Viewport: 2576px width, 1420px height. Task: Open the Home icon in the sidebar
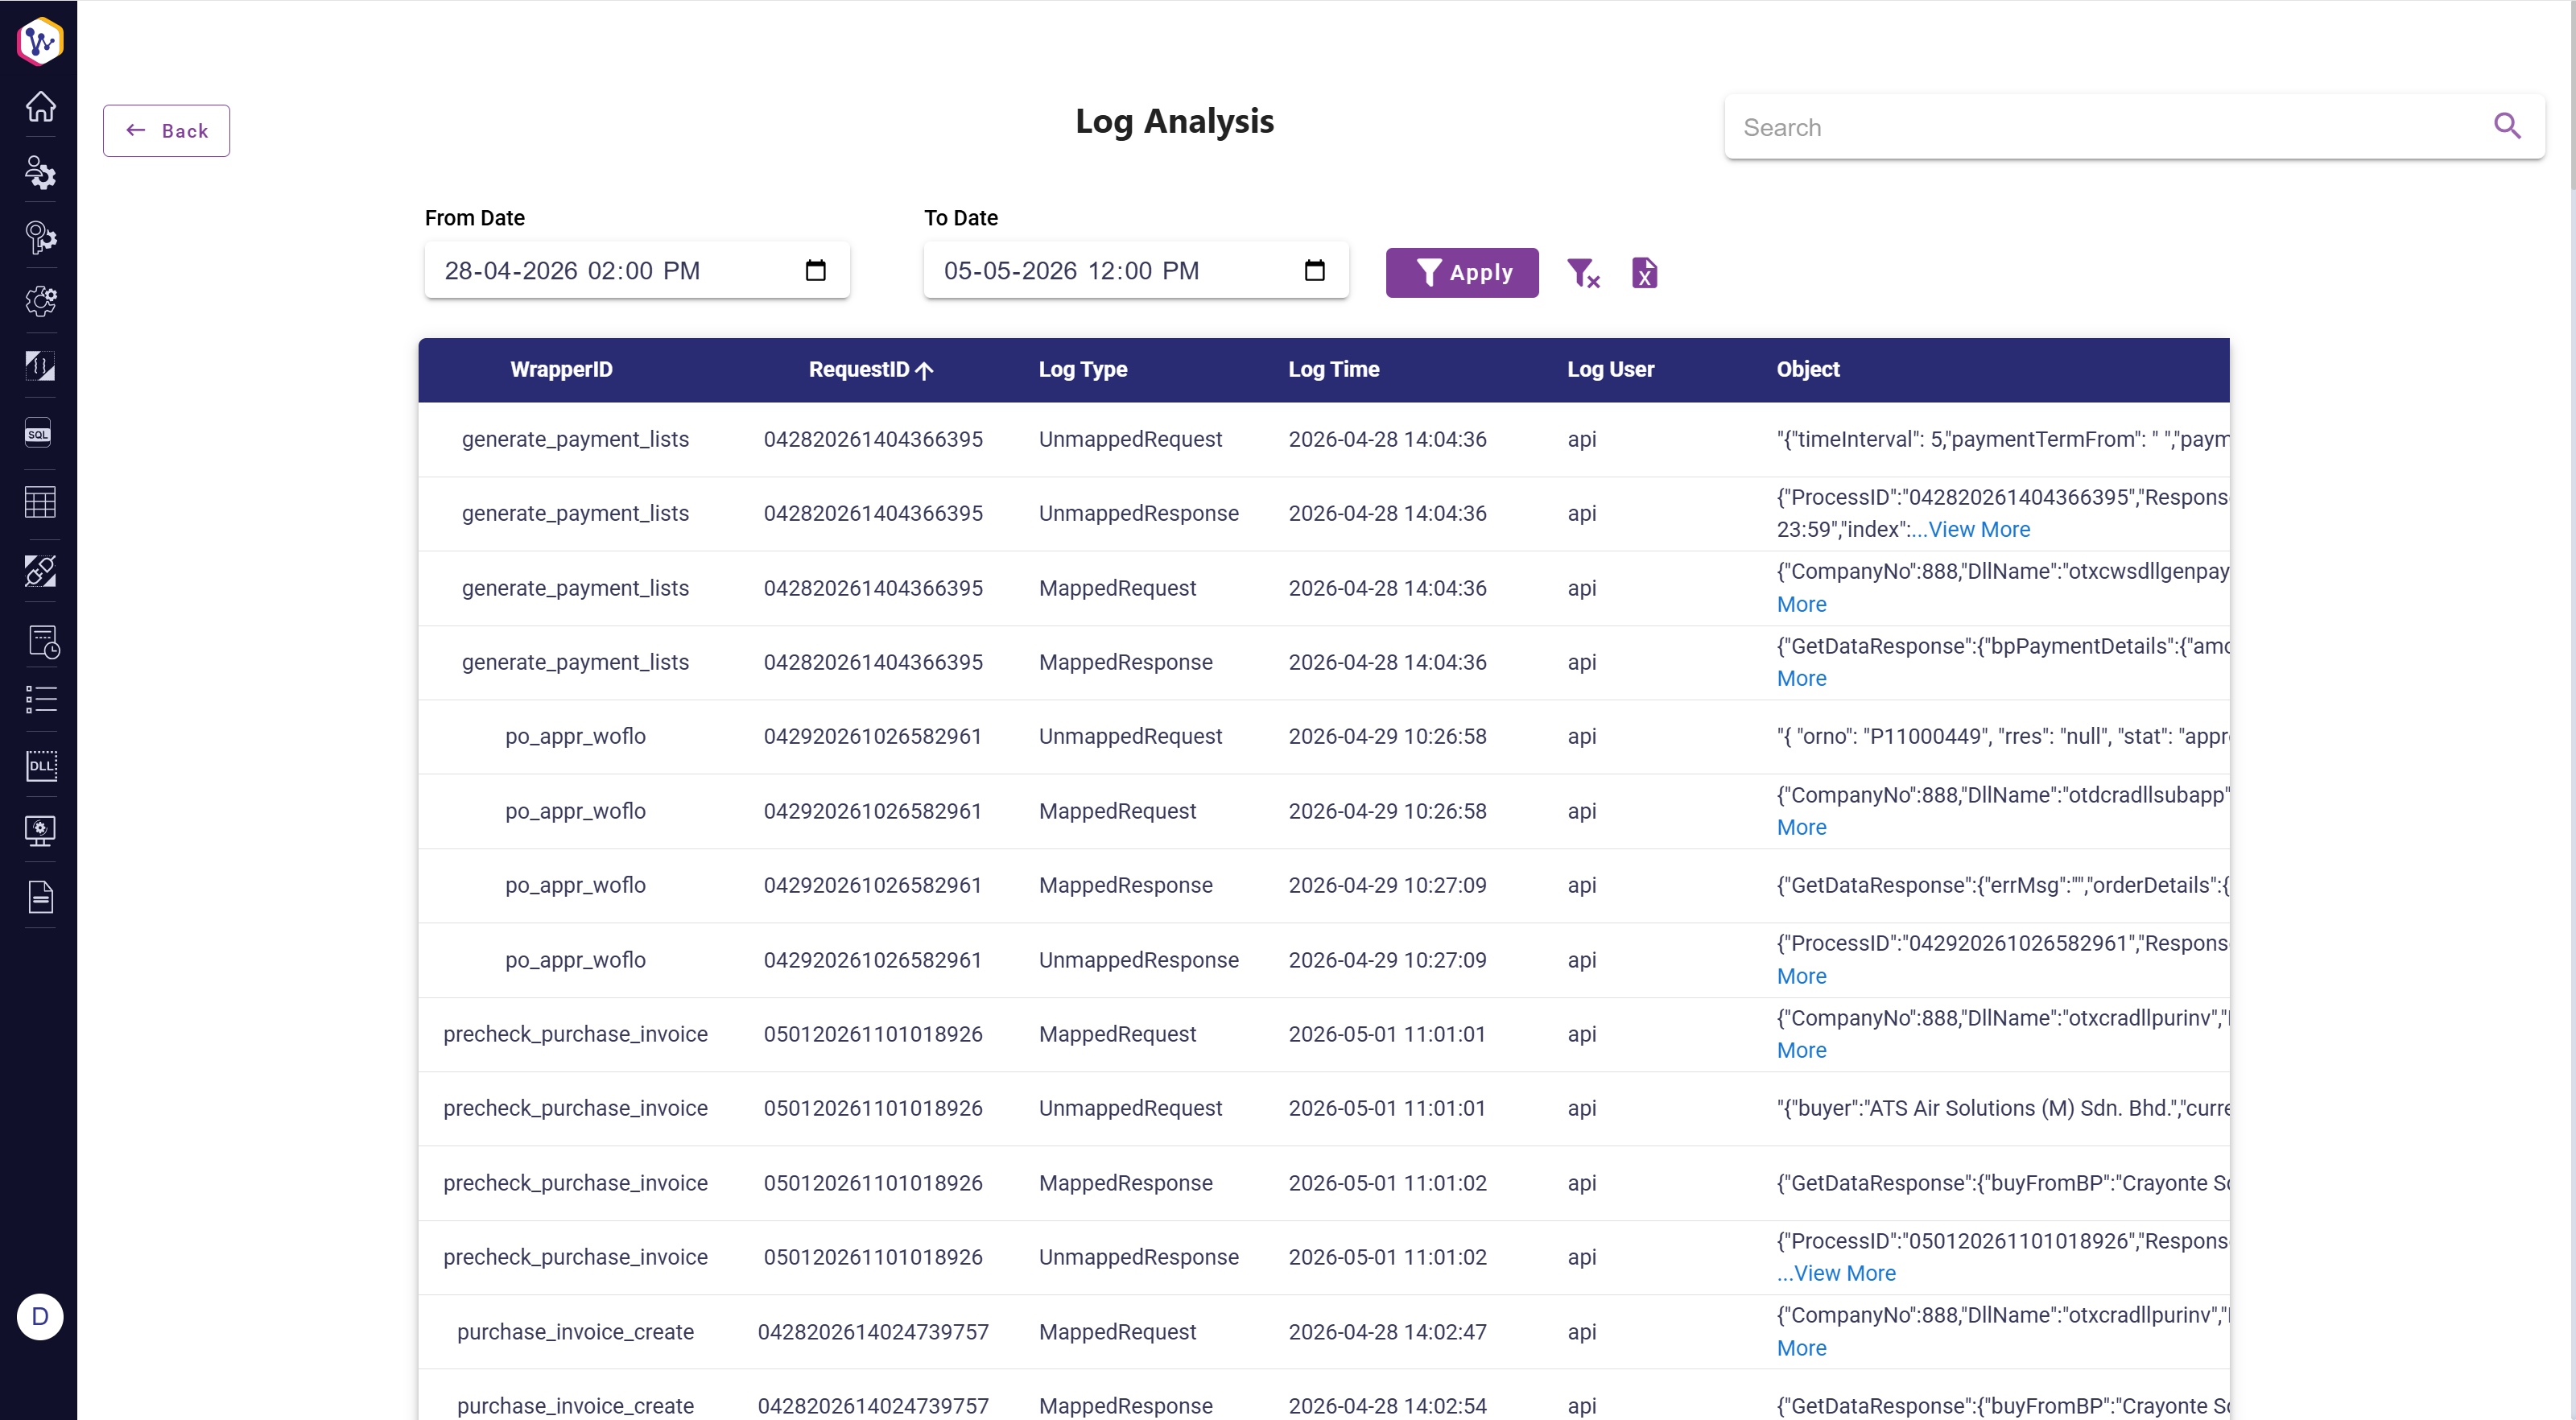pos(40,106)
